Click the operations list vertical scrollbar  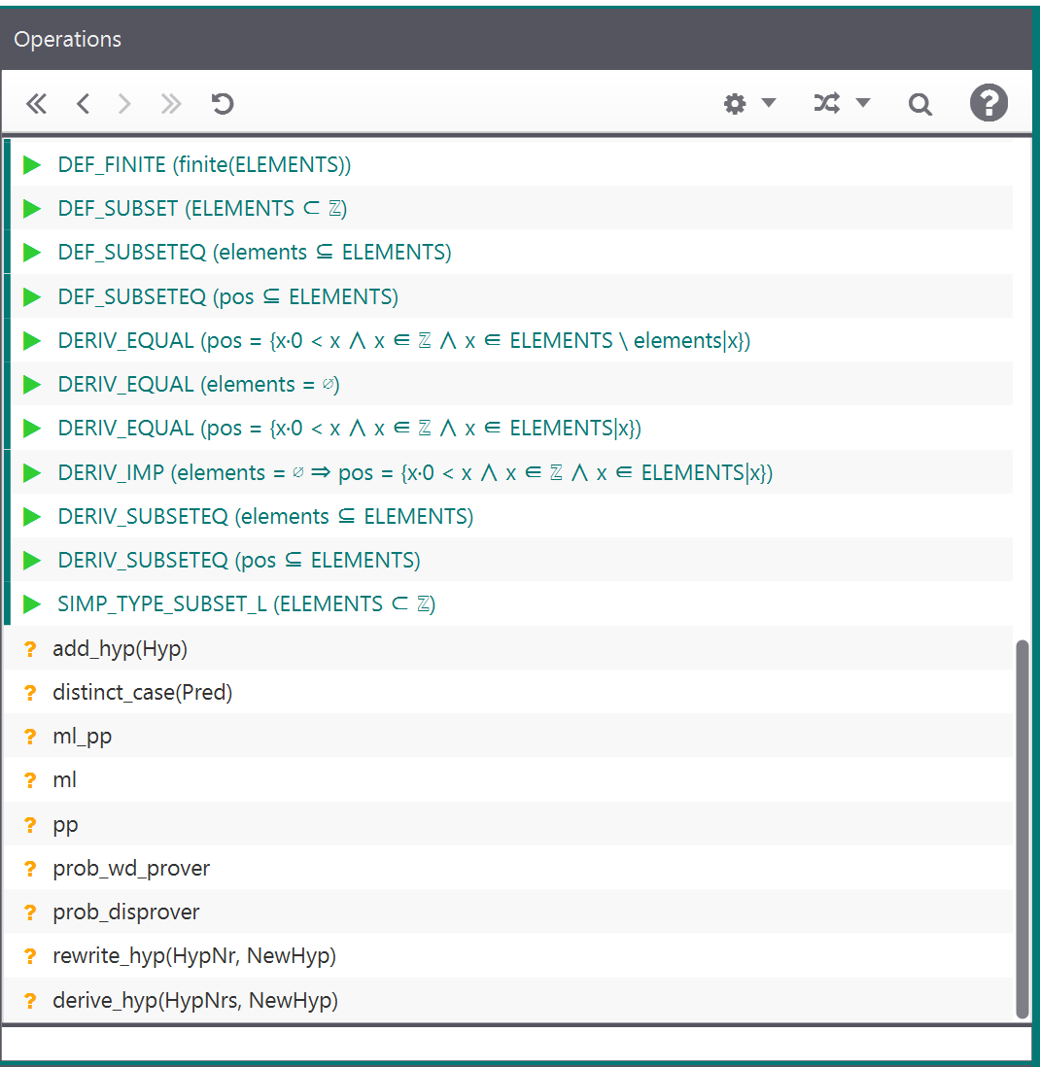click(x=1021, y=826)
